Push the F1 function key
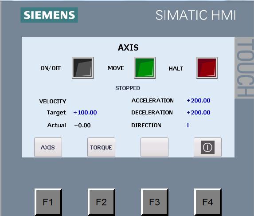 pyautogui.click(x=48, y=202)
